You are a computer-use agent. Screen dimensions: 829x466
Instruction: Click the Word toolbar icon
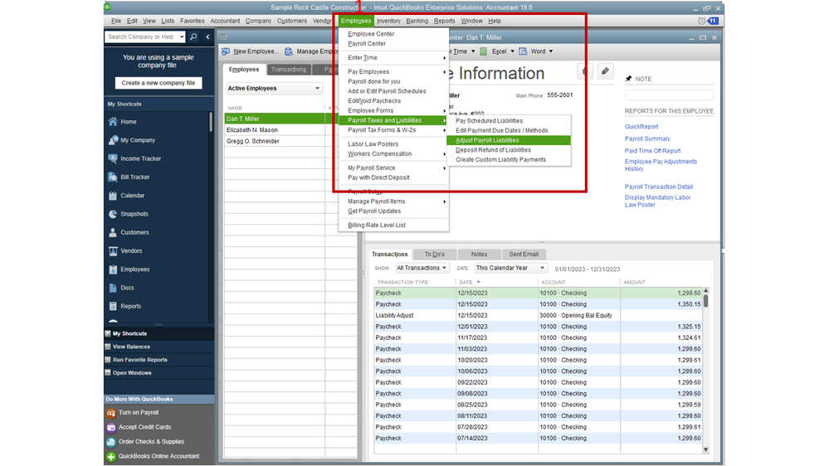click(523, 51)
